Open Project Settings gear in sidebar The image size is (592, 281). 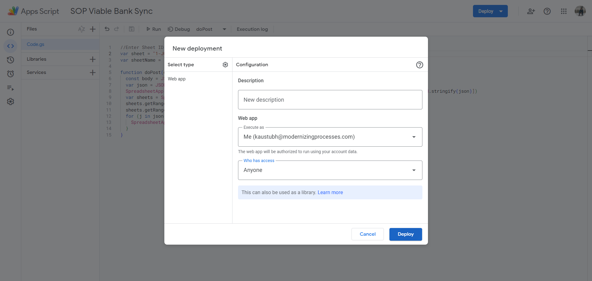pos(10,102)
